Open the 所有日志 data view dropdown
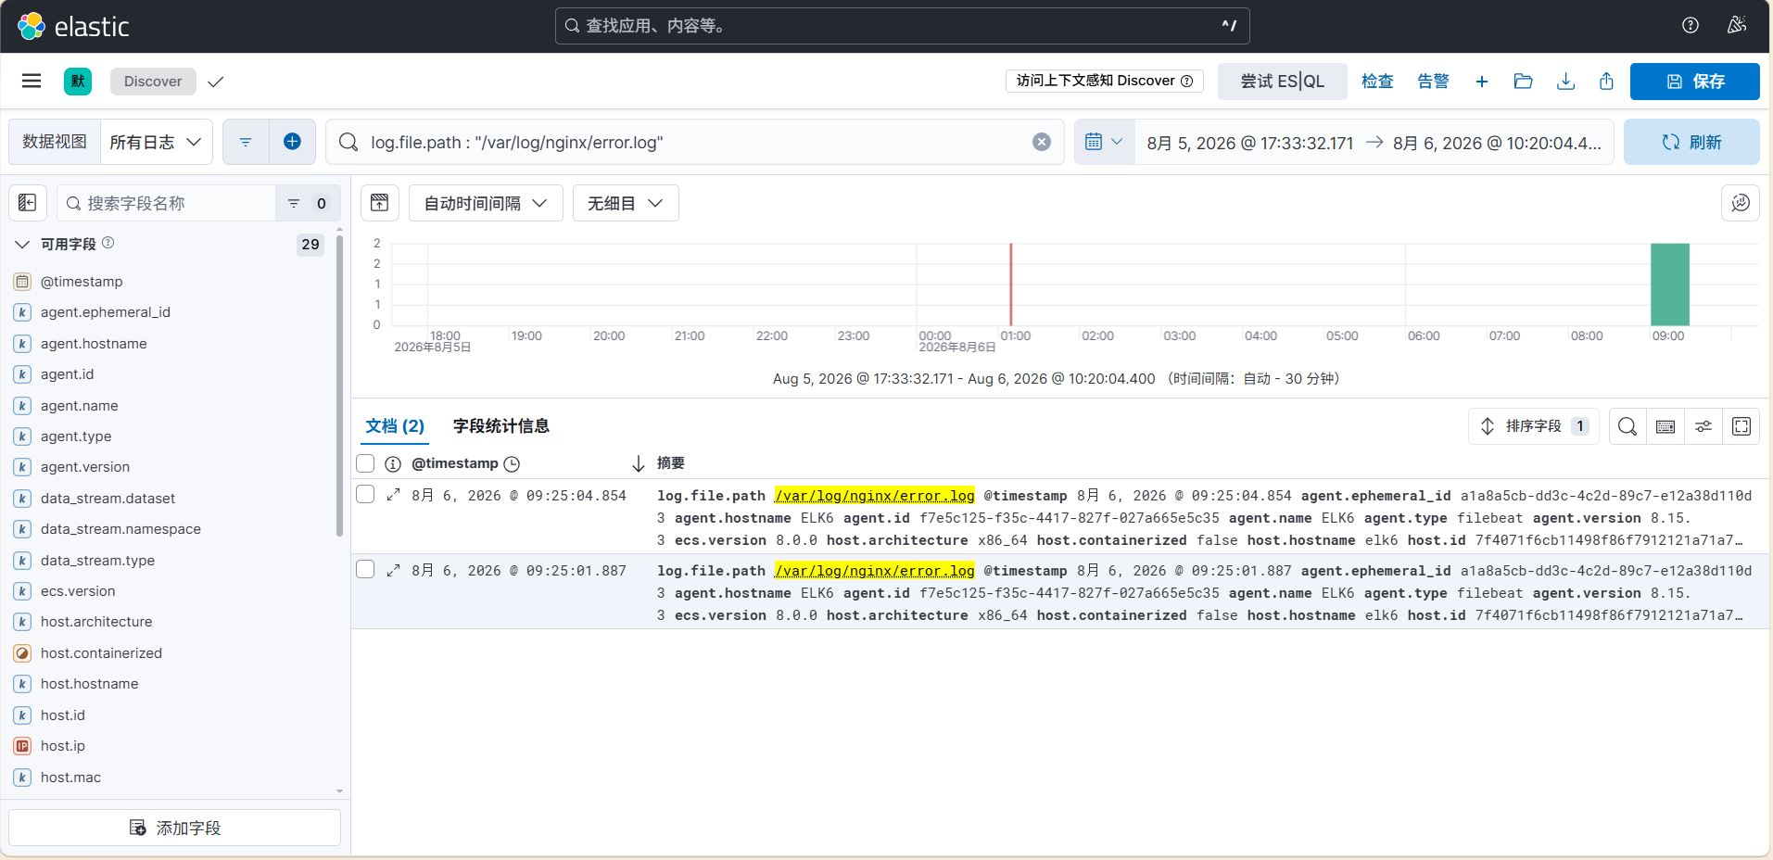The height and width of the screenshot is (860, 1773). 156,142
